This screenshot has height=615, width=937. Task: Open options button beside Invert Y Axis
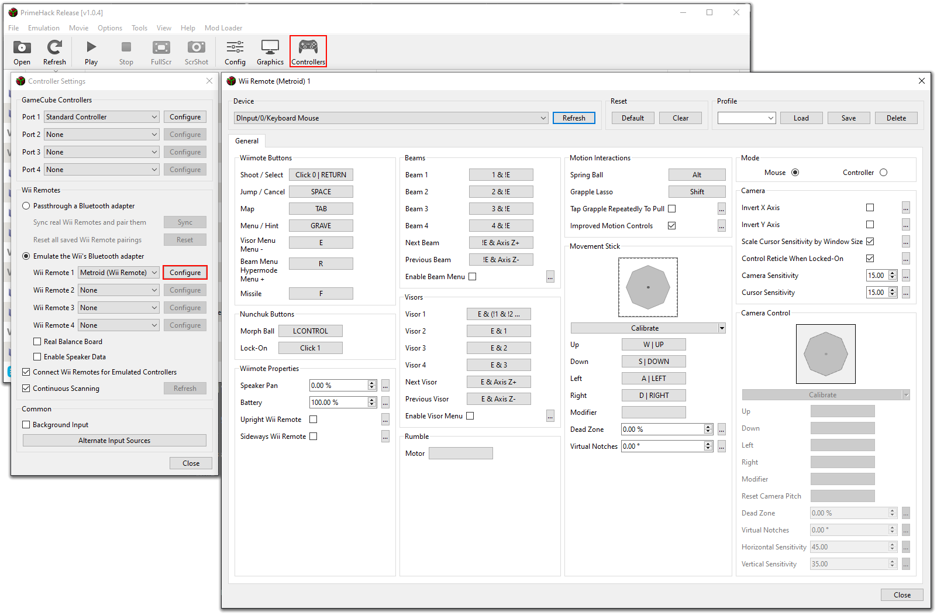(x=906, y=225)
